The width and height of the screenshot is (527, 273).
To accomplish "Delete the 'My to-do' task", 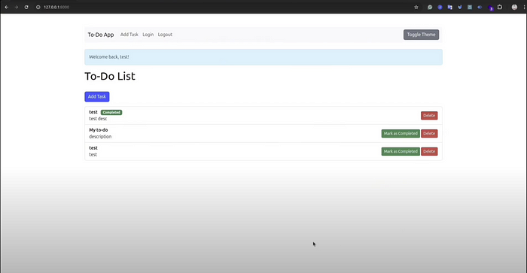I will [429, 134].
